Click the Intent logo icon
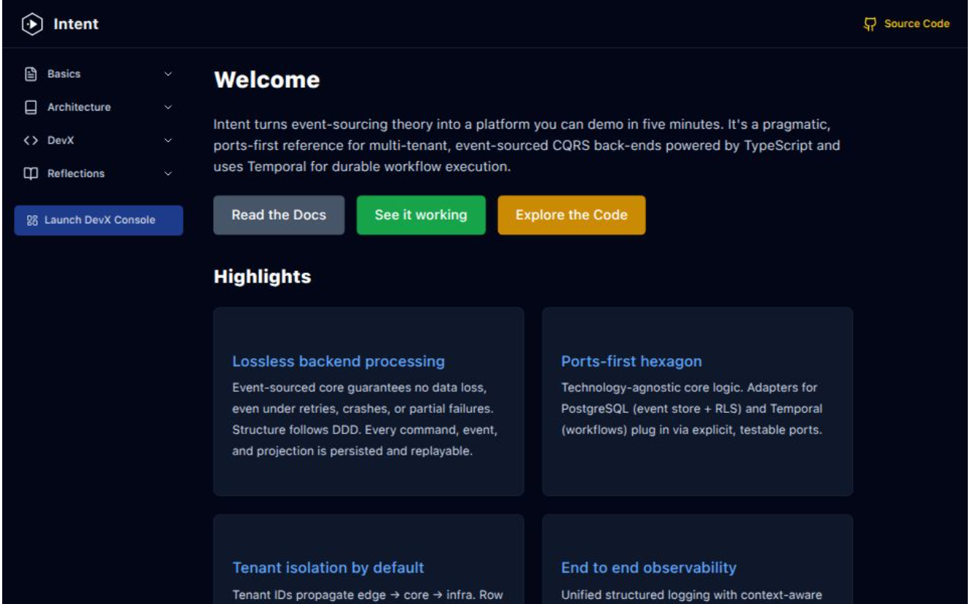Screen dimensions: 970x604 (x=31, y=24)
